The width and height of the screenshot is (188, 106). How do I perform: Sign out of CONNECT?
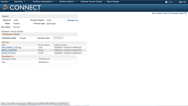click(182, 2)
